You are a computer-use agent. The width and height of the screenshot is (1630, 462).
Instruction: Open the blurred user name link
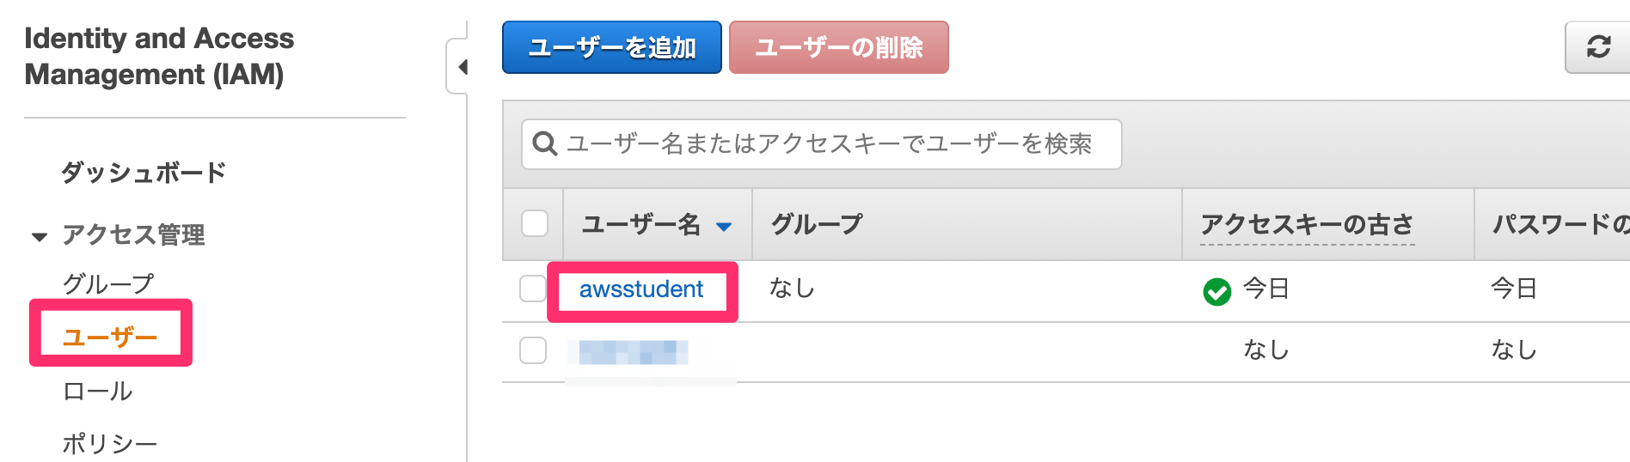click(x=633, y=352)
